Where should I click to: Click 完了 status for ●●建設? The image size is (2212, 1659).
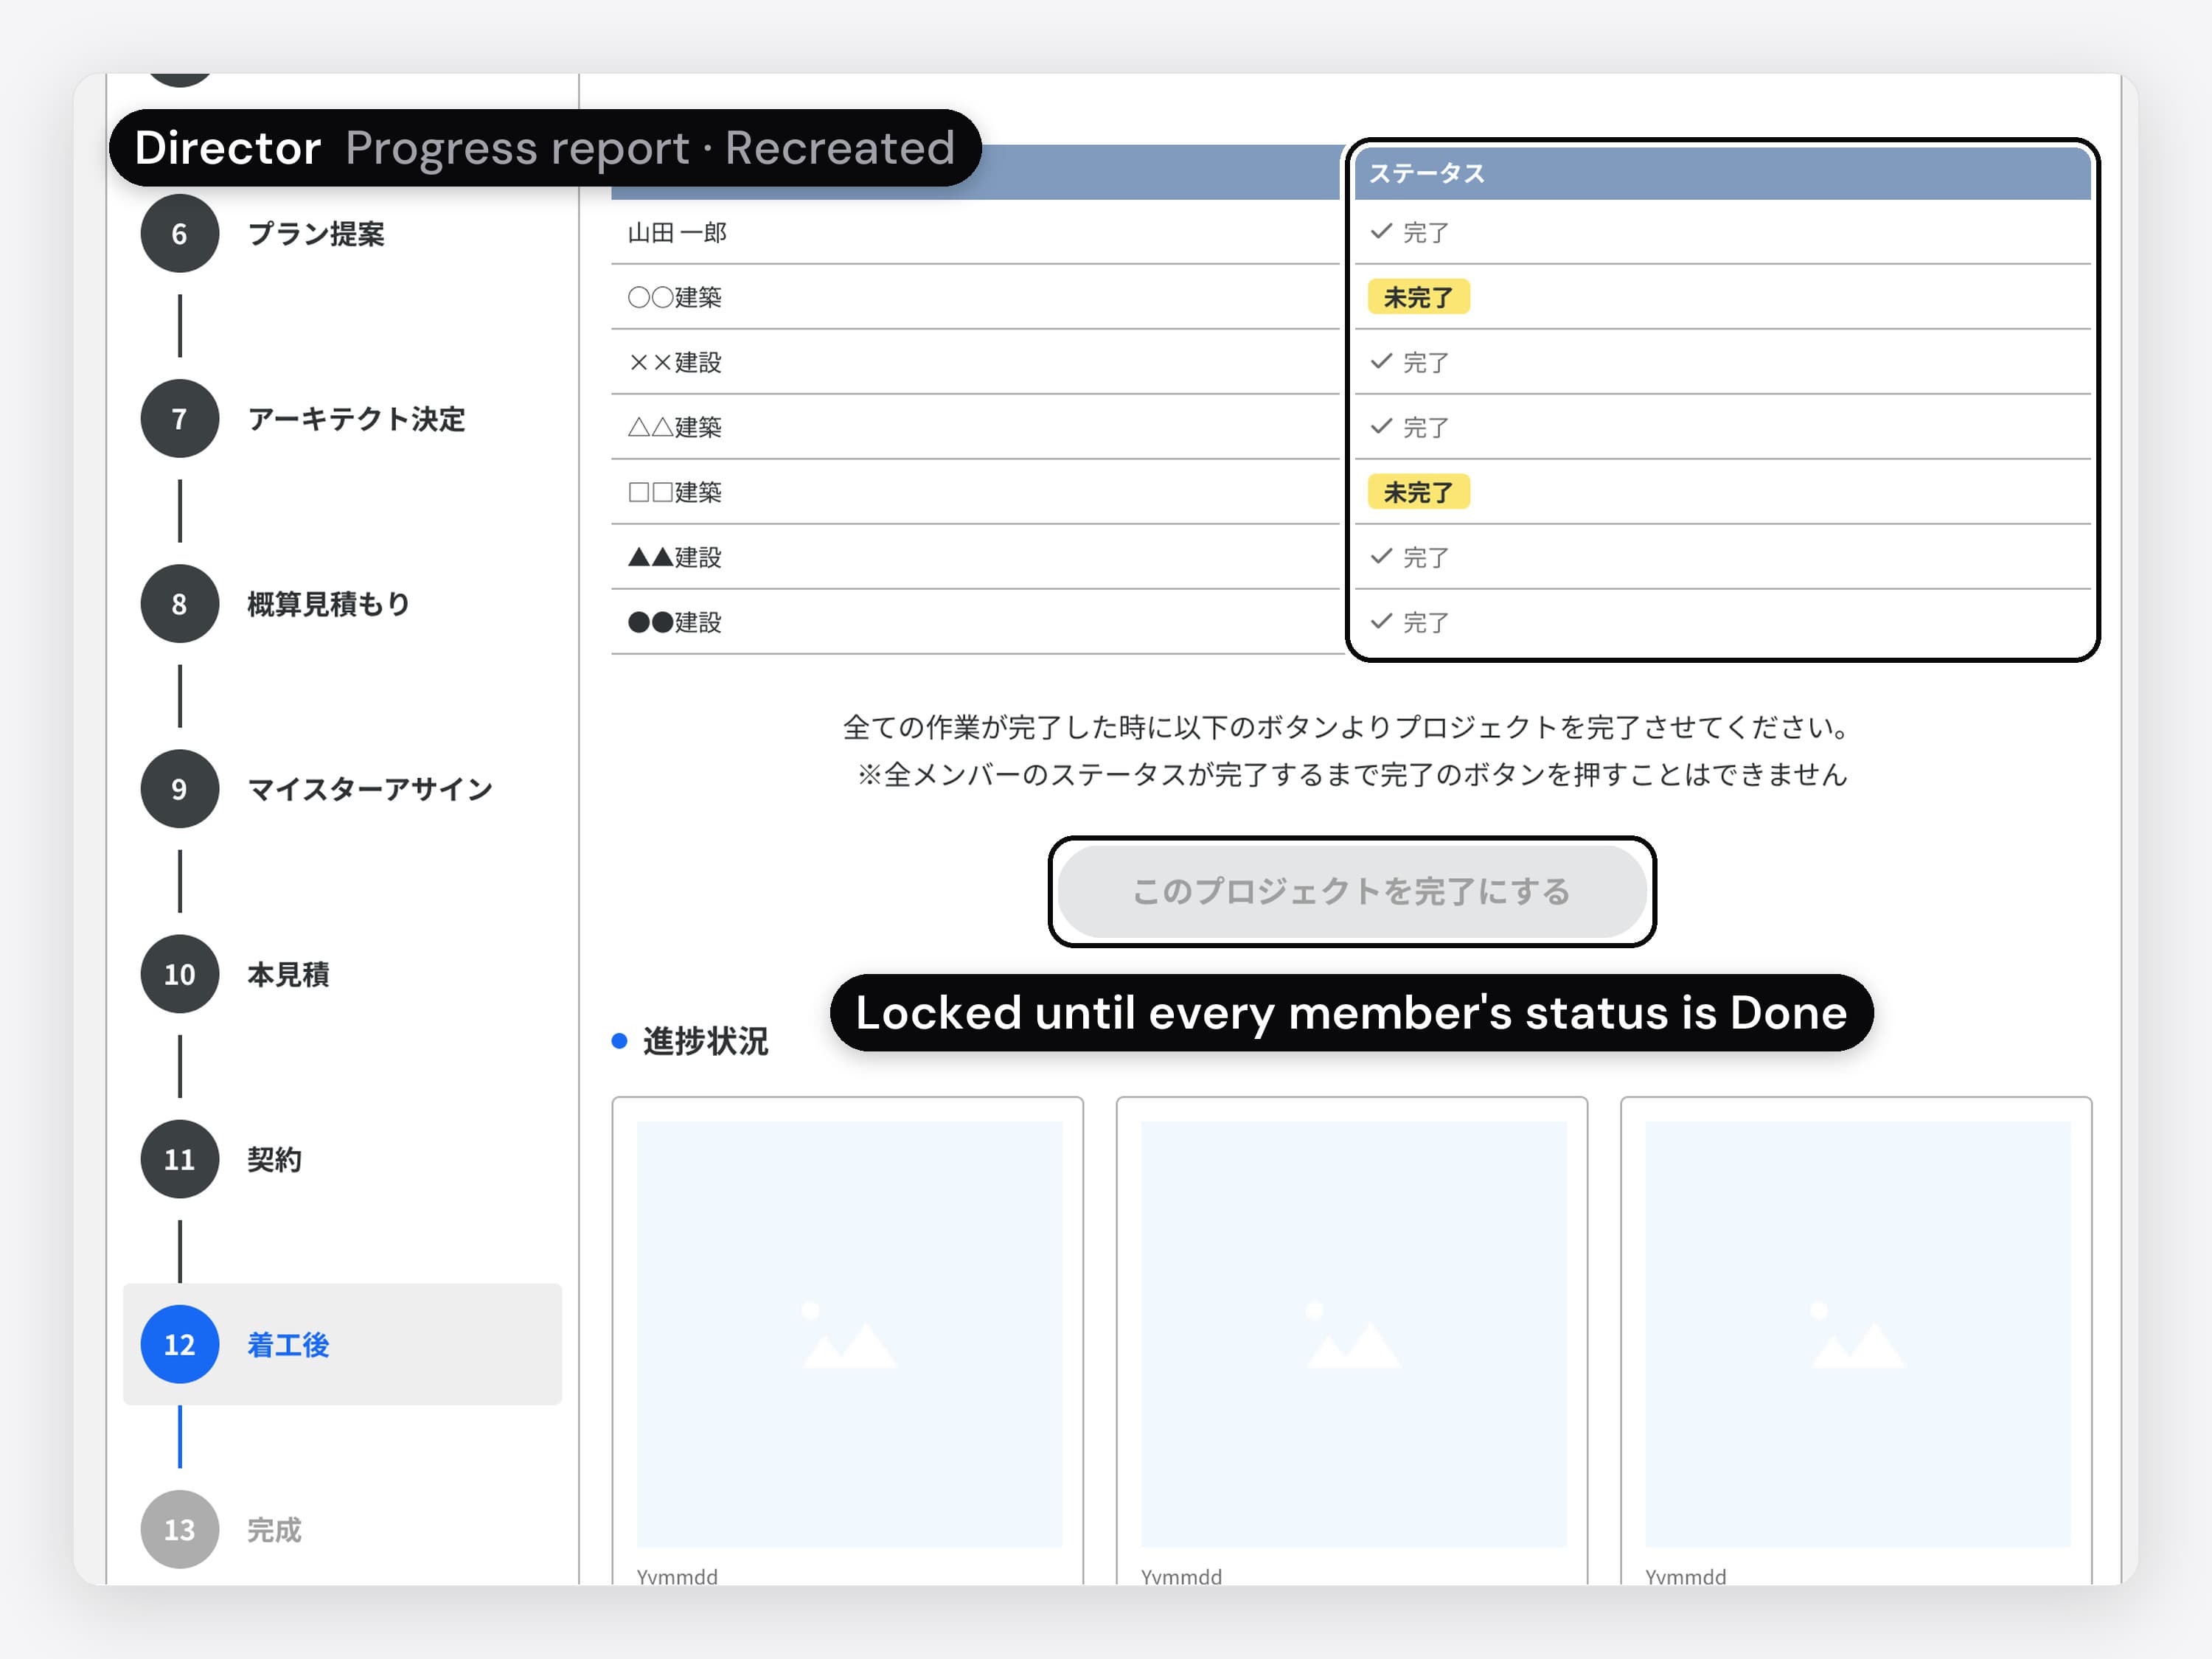[x=1410, y=622]
